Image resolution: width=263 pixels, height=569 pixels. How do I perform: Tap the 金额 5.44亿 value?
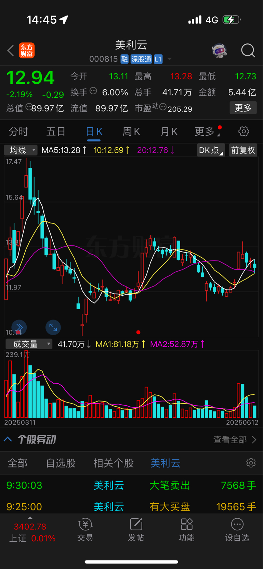[x=242, y=92]
